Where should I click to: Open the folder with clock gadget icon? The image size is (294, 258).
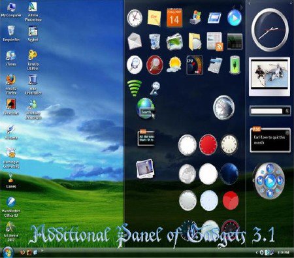(195, 41)
